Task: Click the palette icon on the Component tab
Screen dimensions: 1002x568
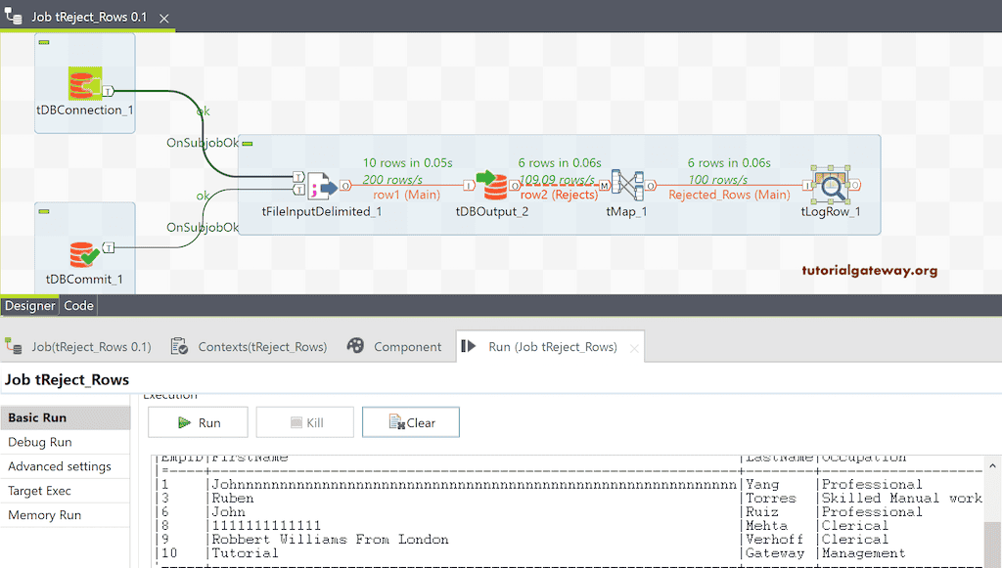Action: point(357,346)
